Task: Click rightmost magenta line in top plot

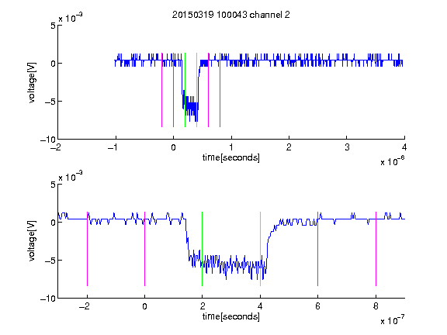Action: (x=220, y=90)
